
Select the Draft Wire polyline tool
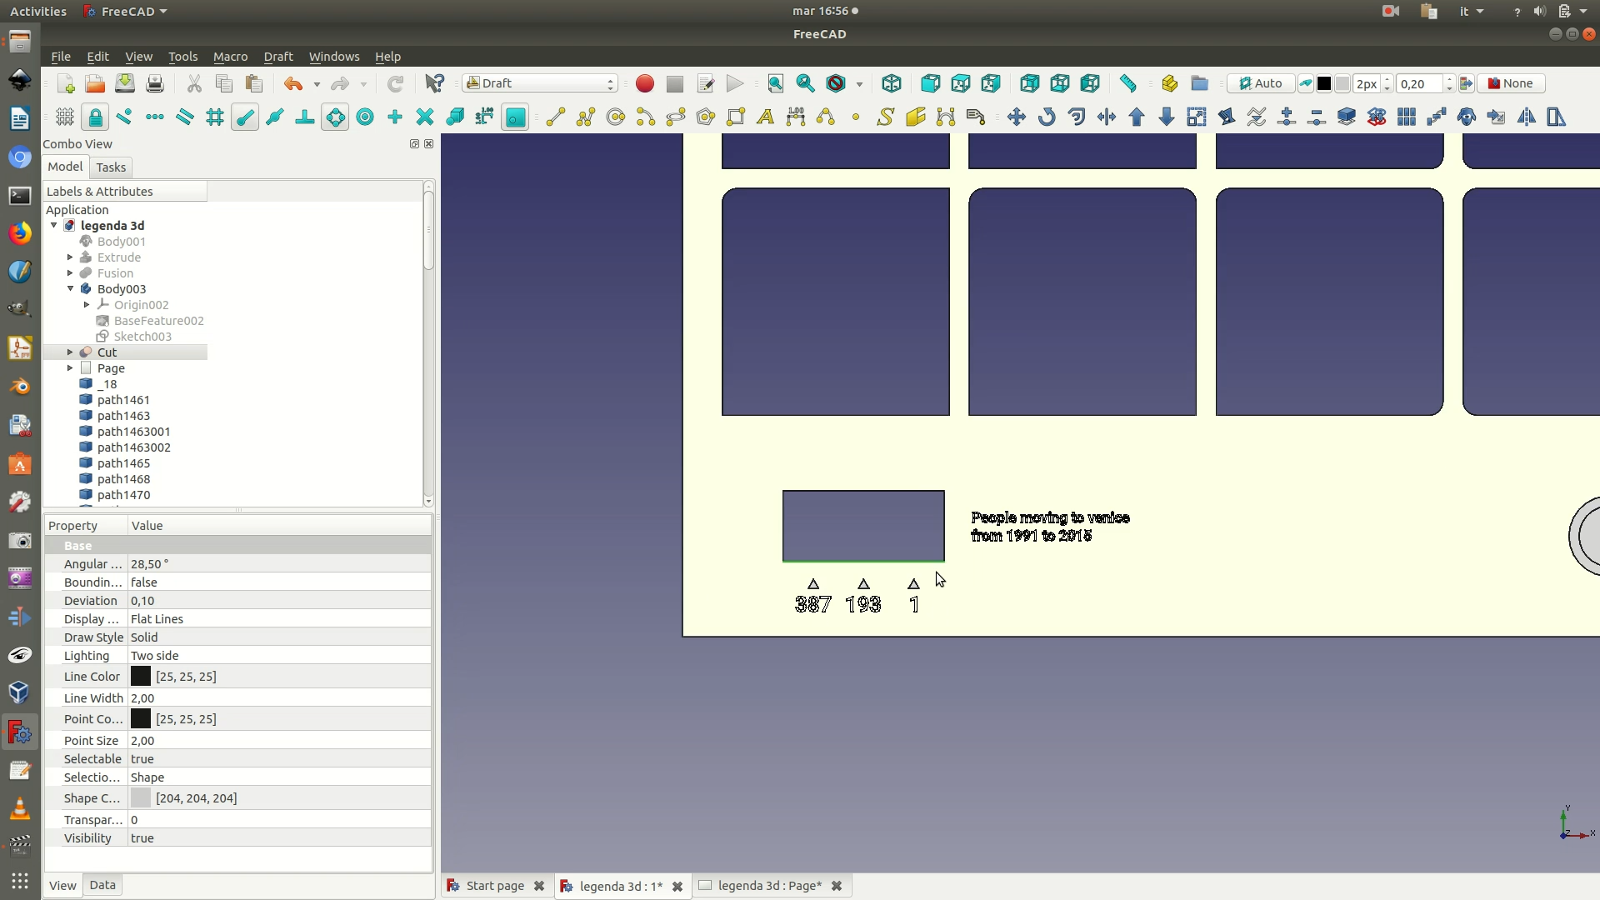(586, 117)
